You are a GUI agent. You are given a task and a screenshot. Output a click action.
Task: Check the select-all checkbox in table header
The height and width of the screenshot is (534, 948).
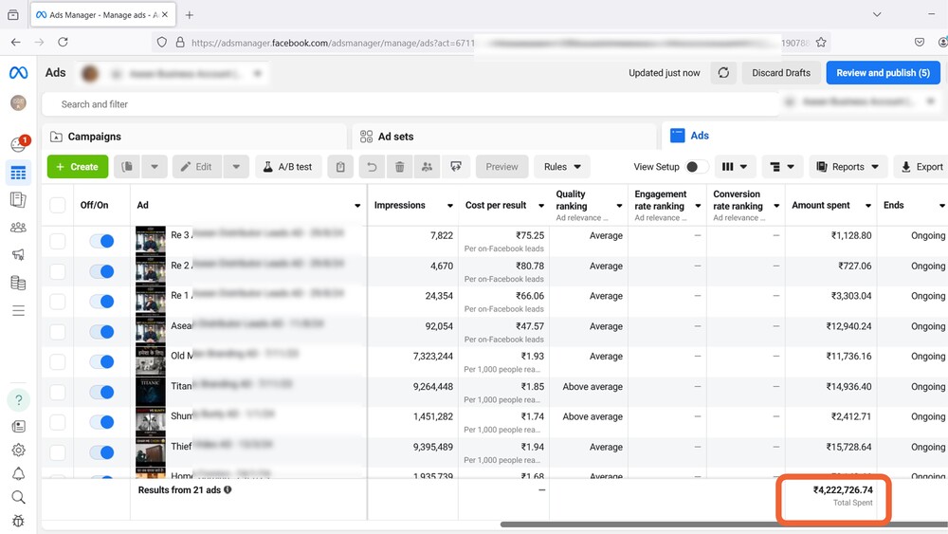58,206
